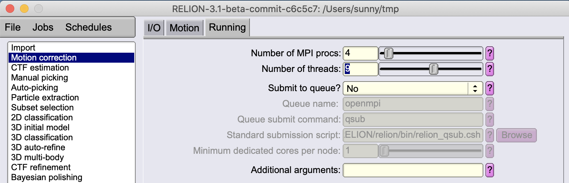Choose Manual picking in the job list

click(71, 78)
